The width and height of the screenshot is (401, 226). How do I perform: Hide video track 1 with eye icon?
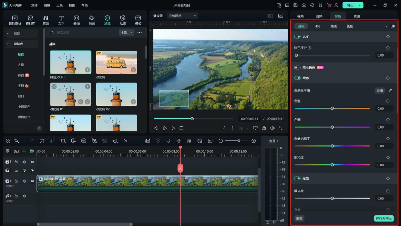32,181
